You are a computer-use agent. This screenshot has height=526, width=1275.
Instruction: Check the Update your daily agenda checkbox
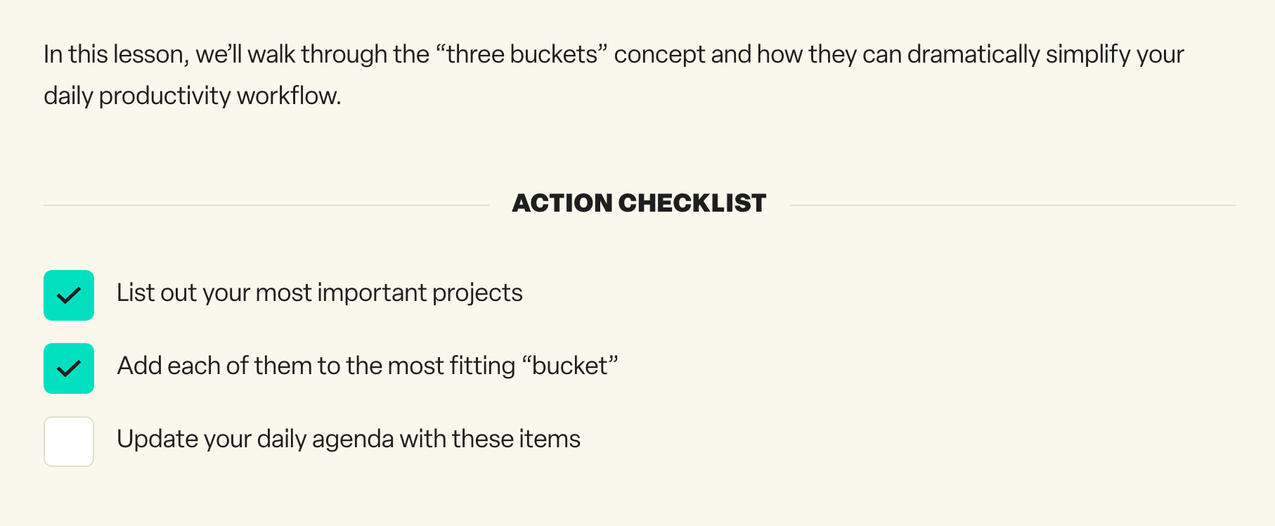(68, 441)
